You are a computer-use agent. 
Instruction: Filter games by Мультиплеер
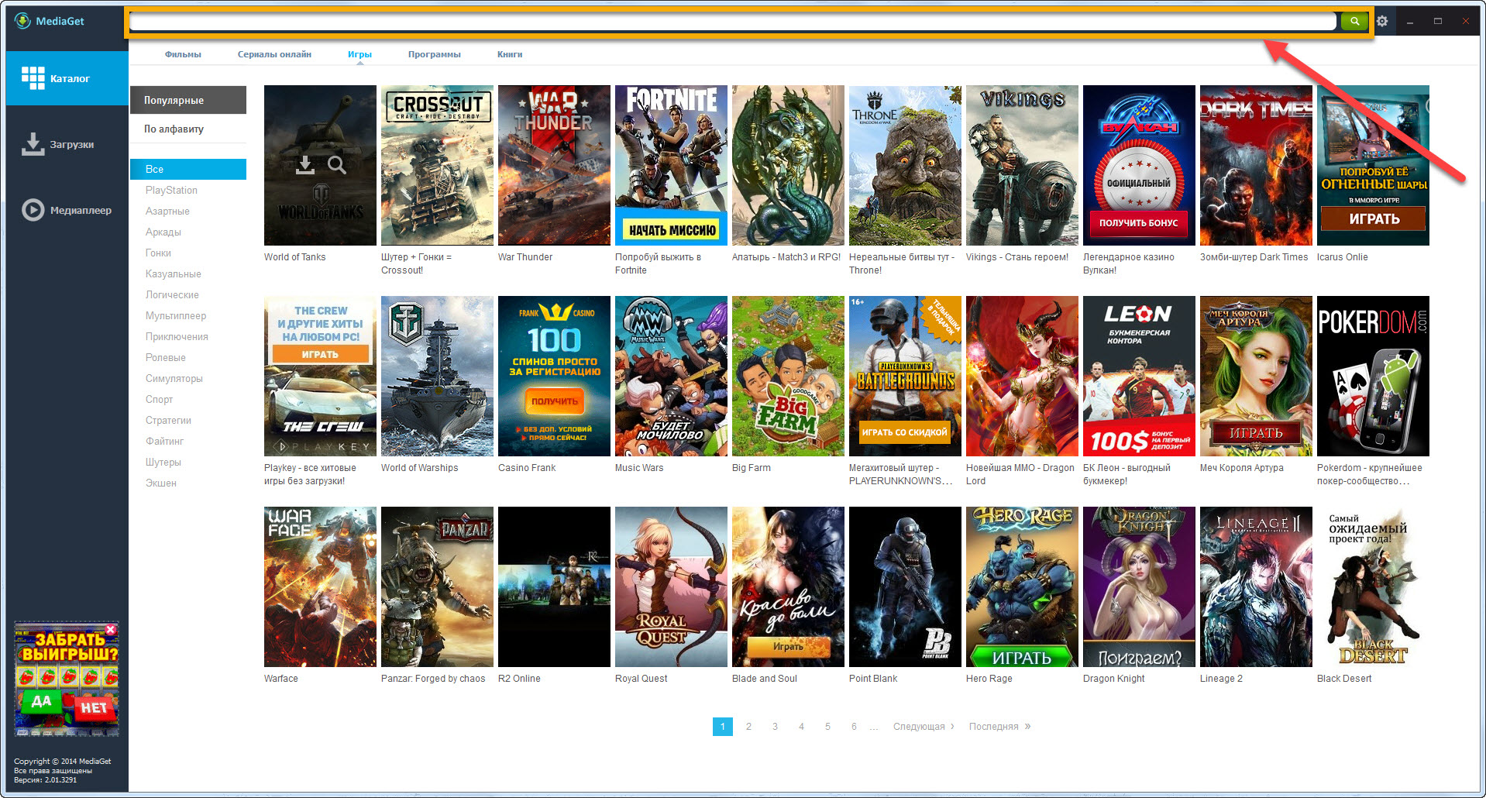tap(176, 315)
